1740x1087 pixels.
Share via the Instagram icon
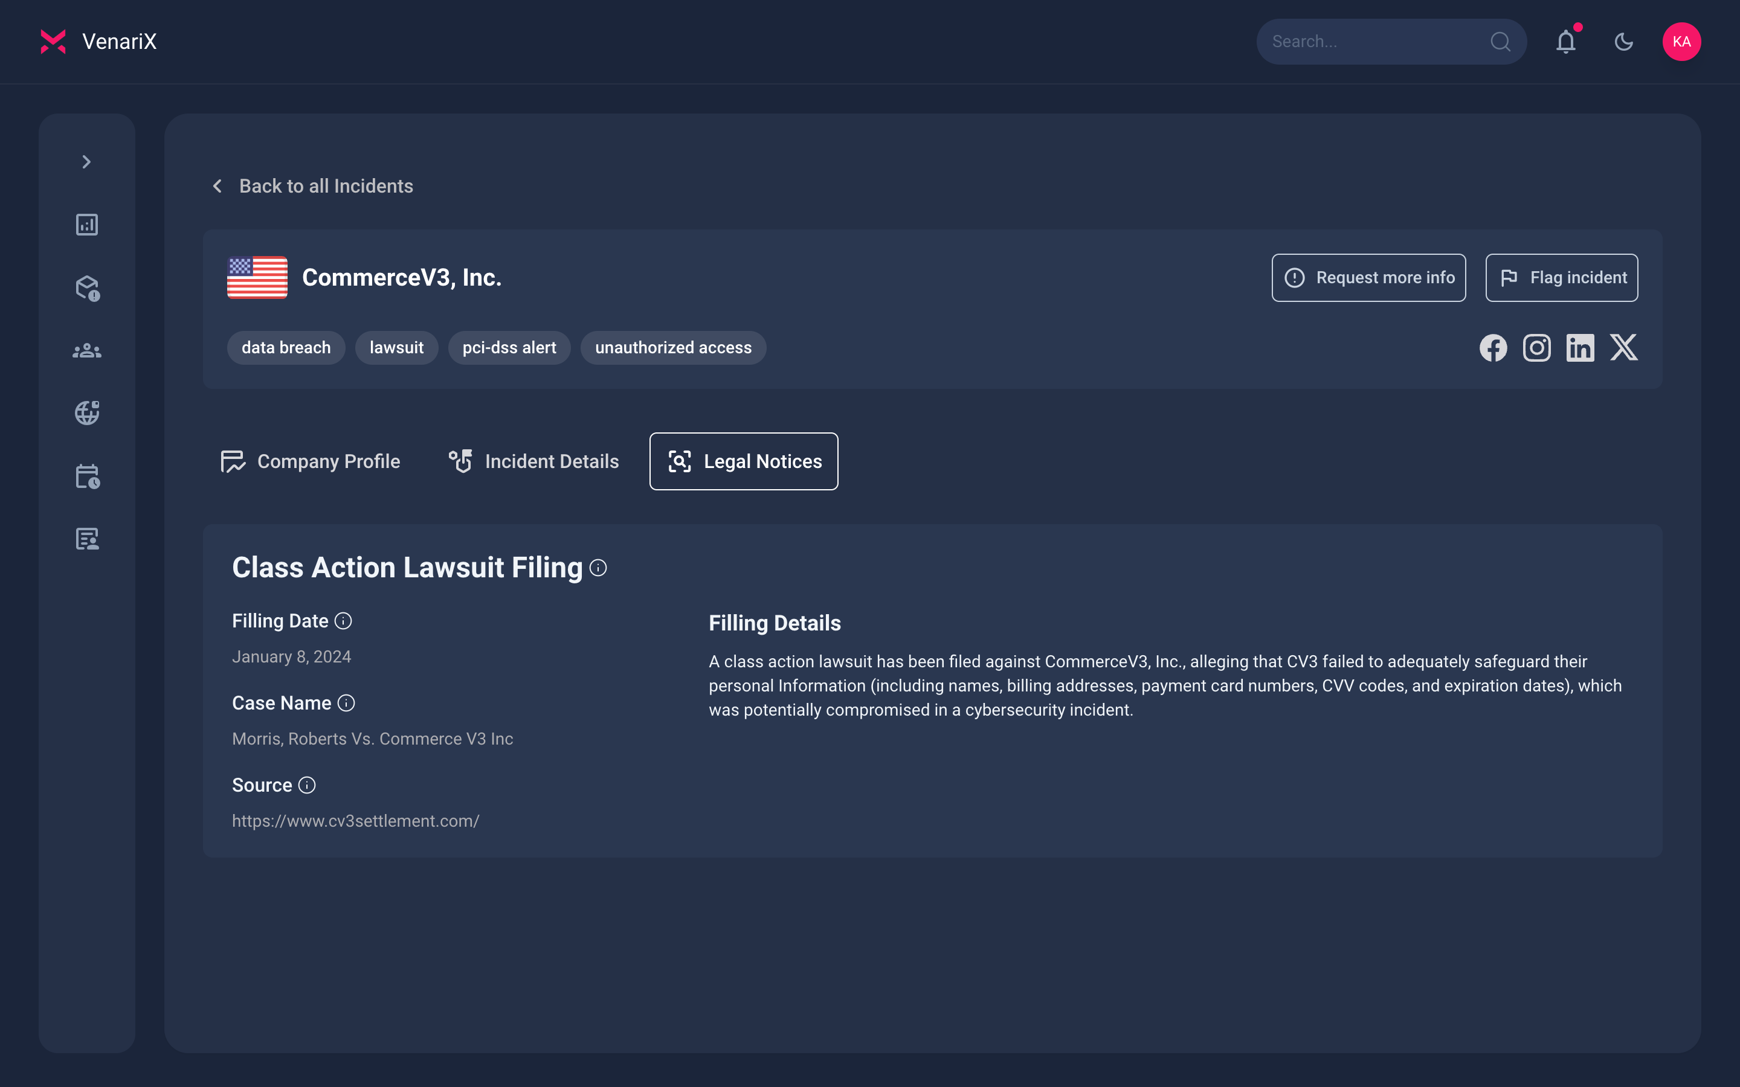coord(1536,348)
